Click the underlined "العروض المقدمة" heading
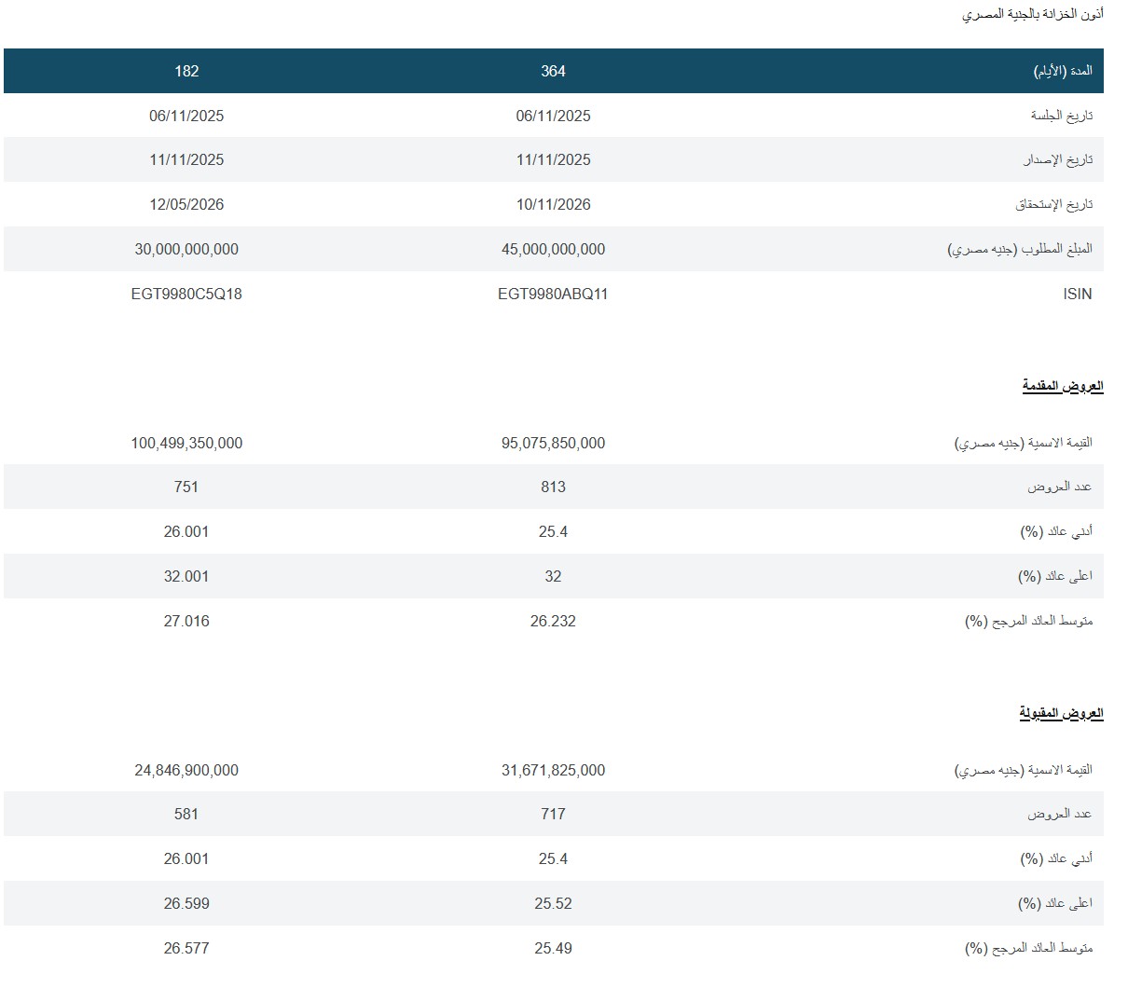Screen dimensions: 1128x988 [x=1063, y=386]
